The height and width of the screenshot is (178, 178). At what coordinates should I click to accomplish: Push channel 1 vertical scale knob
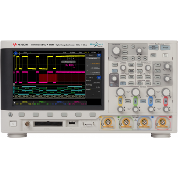pyautogui.click(x=120, y=92)
